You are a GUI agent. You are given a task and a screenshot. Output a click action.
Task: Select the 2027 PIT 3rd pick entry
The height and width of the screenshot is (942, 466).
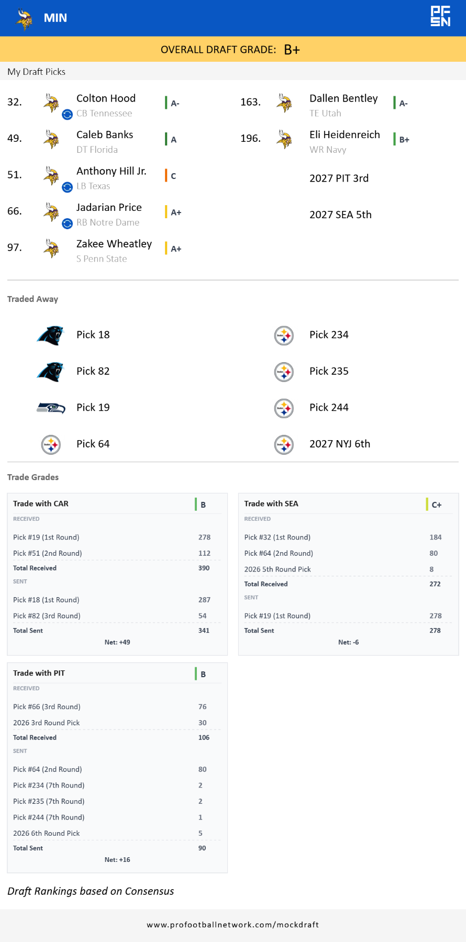pos(339,178)
